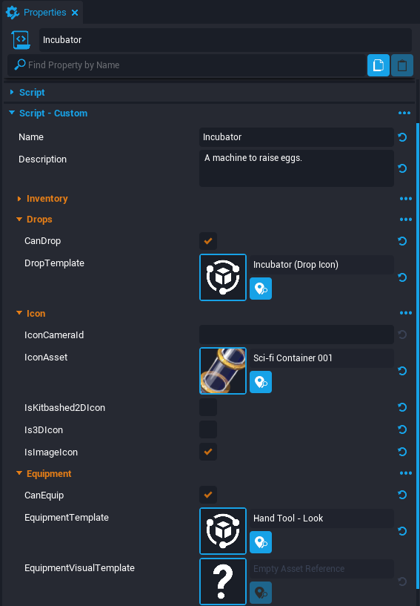Reset the CanDrop property value
The height and width of the screenshot is (606, 420).
[402, 241]
